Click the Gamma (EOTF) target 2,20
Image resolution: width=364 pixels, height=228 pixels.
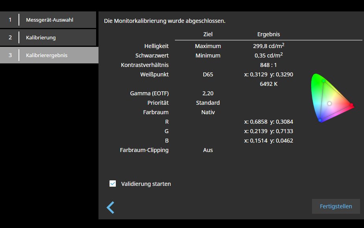pyautogui.click(x=208, y=93)
